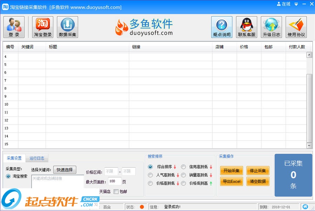Click the 最大页面数 100 input field
The image size is (315, 211).
point(115,181)
